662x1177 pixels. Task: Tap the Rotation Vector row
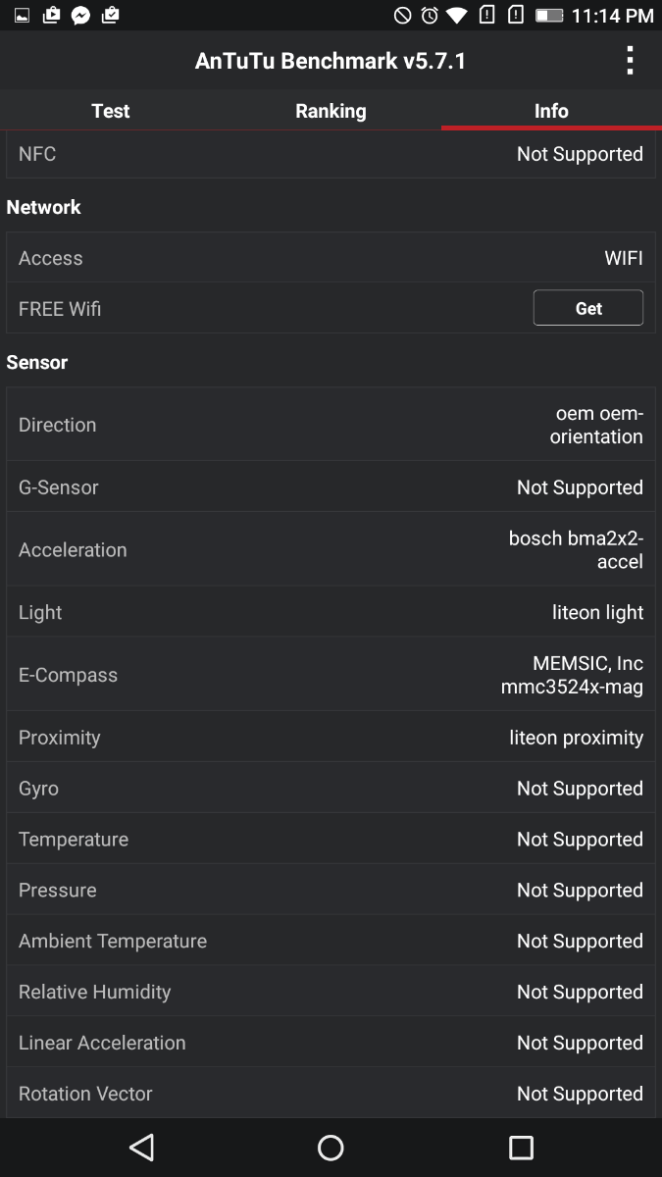pyautogui.click(x=331, y=1093)
